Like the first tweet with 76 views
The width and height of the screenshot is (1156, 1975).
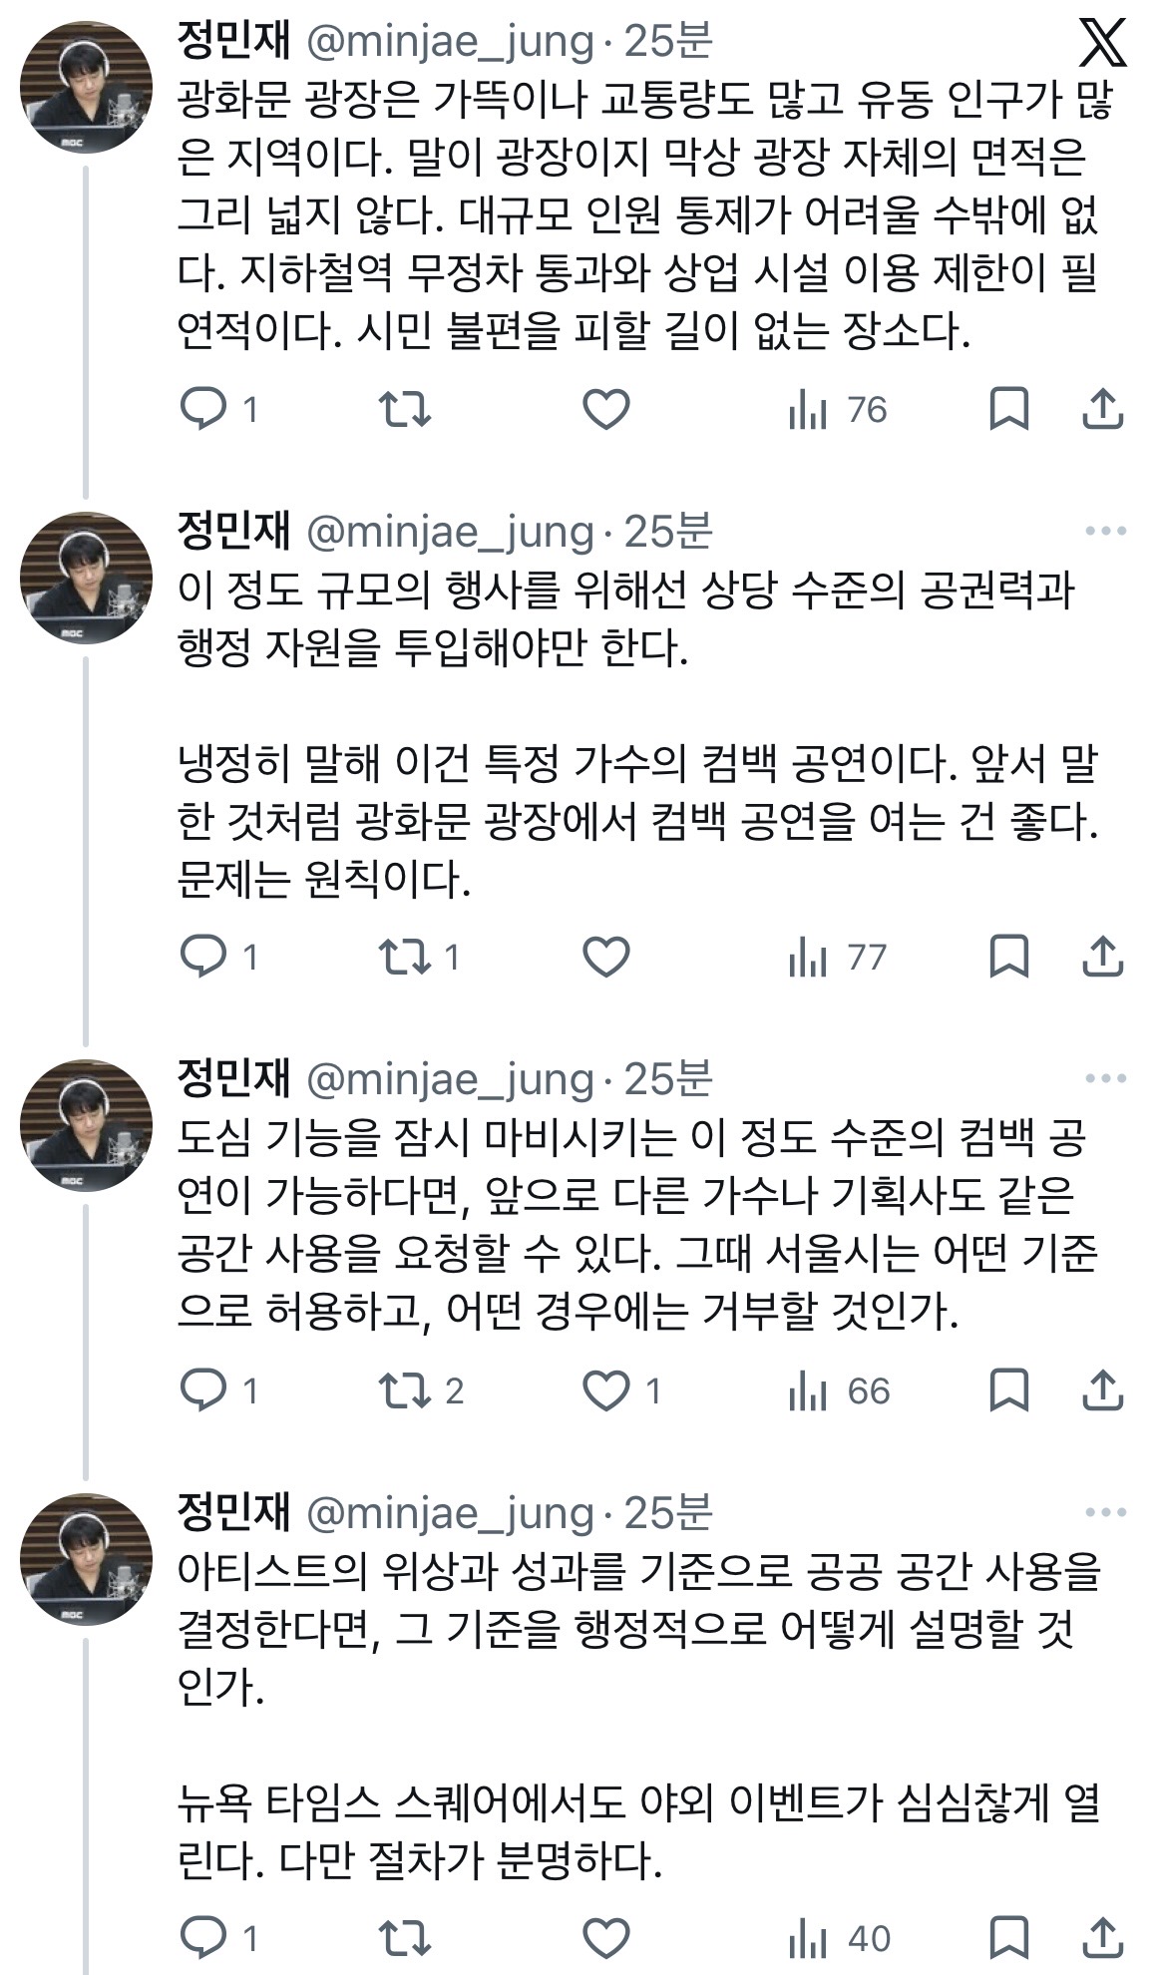click(x=605, y=409)
